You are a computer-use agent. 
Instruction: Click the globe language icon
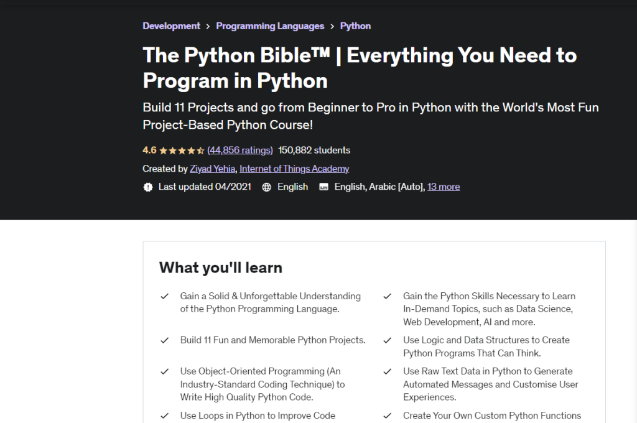tap(266, 187)
